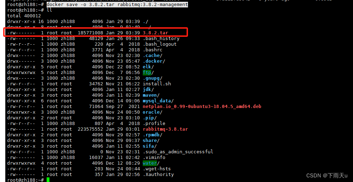Click the file size 223575552
The image size is (353, 182).
pyautogui.click(x=90, y=129)
